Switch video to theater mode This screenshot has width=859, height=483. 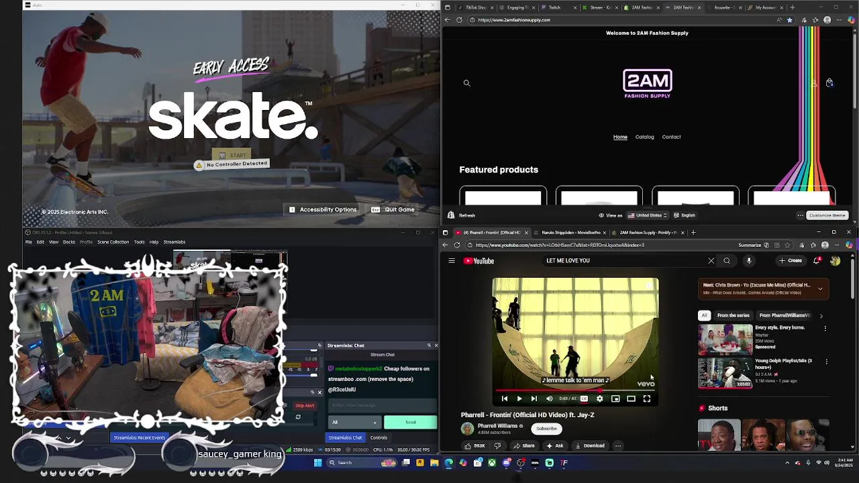point(631,398)
